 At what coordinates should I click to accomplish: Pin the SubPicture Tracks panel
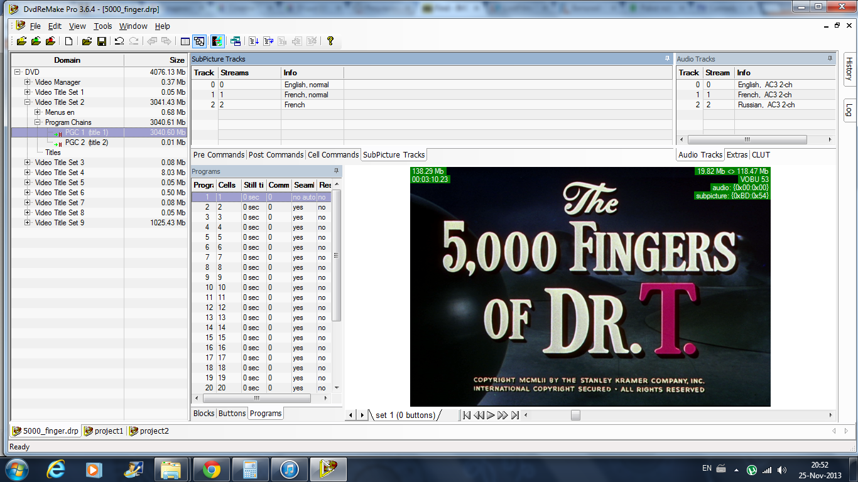(x=667, y=58)
